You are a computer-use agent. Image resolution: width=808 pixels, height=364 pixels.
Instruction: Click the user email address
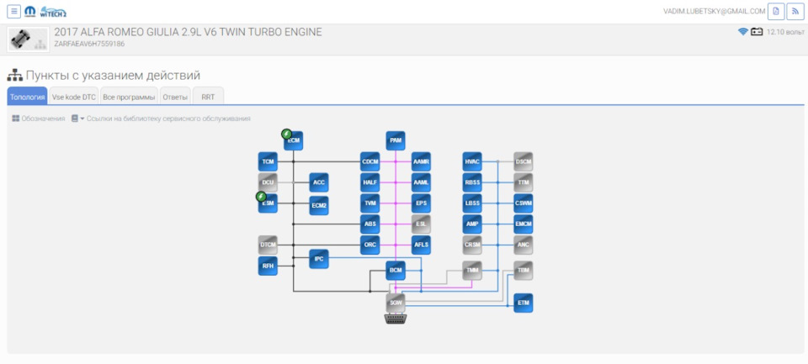coord(715,11)
